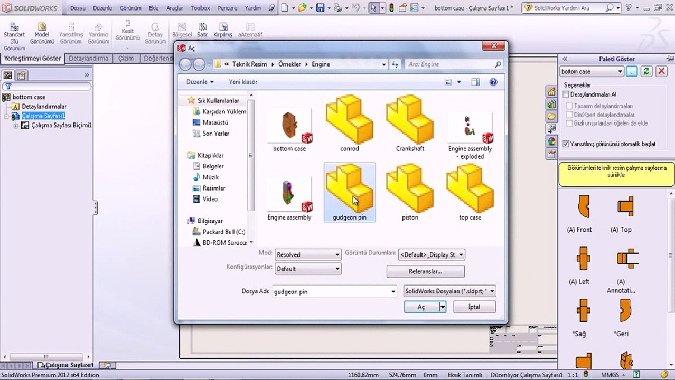Click the İptal button

[x=474, y=307]
